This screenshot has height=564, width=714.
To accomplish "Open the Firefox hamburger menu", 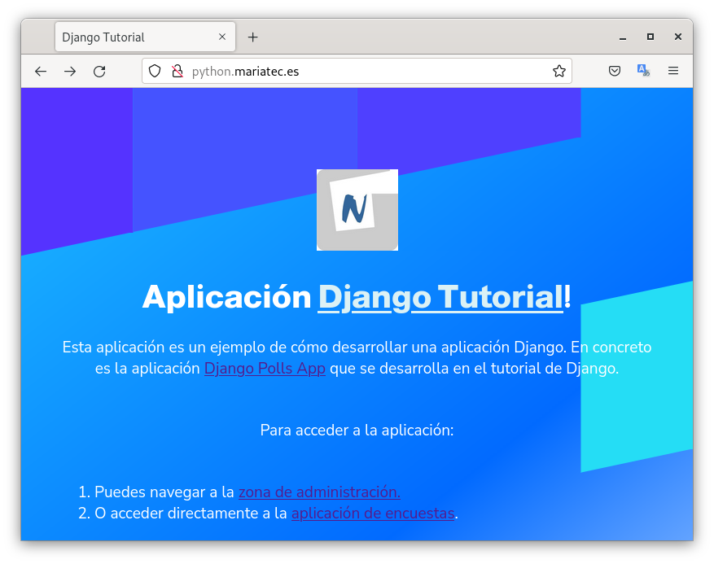I will click(673, 72).
